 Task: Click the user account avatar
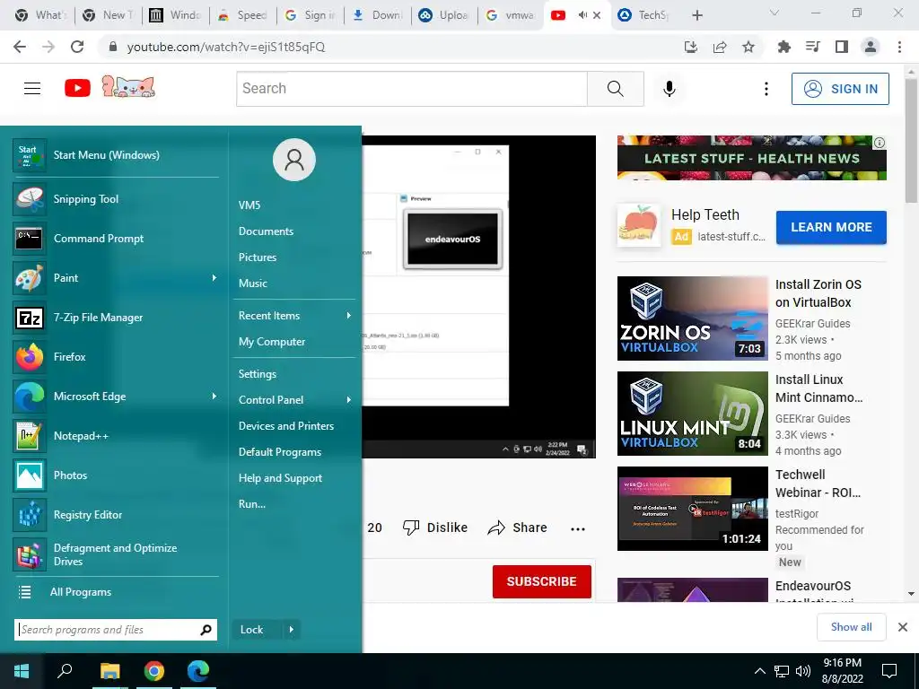click(x=294, y=160)
